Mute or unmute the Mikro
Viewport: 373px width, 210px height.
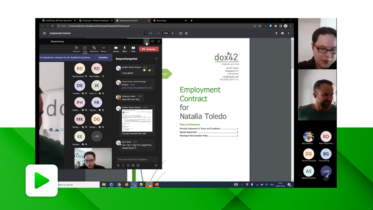pos(125,49)
